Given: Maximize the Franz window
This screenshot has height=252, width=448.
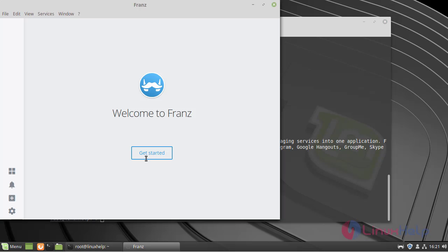Looking at the screenshot, I should tap(264, 5).
